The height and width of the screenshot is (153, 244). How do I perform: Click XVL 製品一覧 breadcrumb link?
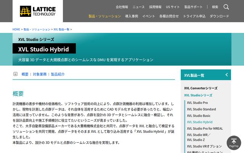[x=61, y=29]
